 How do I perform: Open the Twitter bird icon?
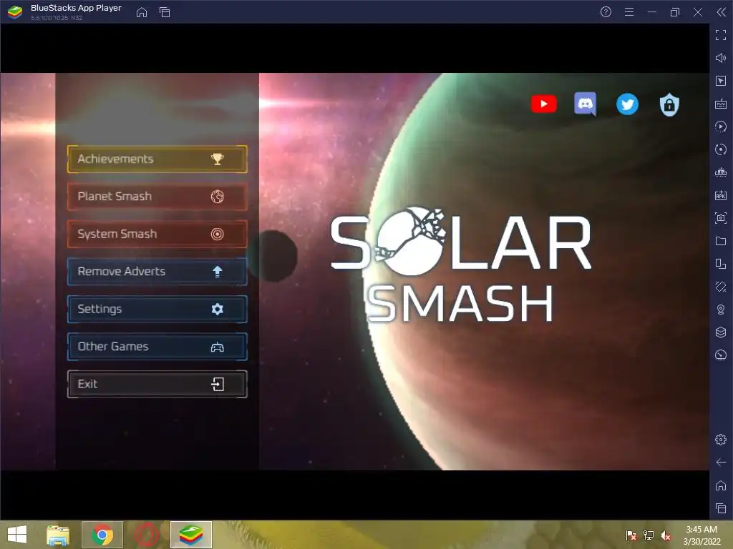[627, 104]
